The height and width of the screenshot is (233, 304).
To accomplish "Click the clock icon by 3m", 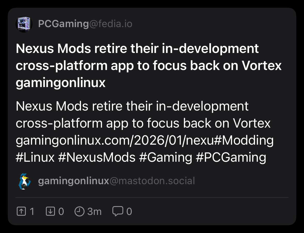I will [x=79, y=212].
